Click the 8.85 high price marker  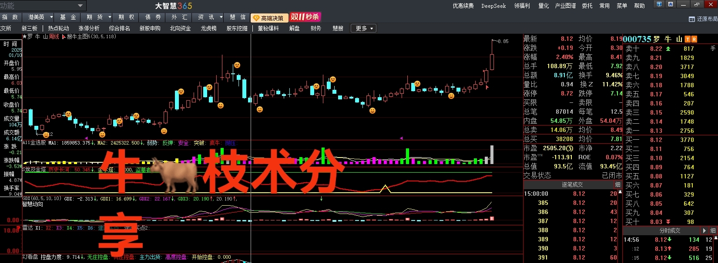click(x=503, y=41)
